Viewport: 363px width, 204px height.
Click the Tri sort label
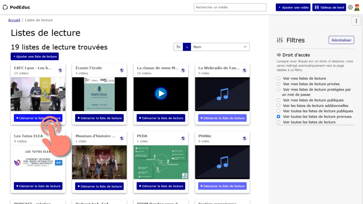coord(178,47)
